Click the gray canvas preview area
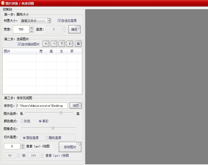The width and height of the screenshot is (208, 165). [147, 87]
